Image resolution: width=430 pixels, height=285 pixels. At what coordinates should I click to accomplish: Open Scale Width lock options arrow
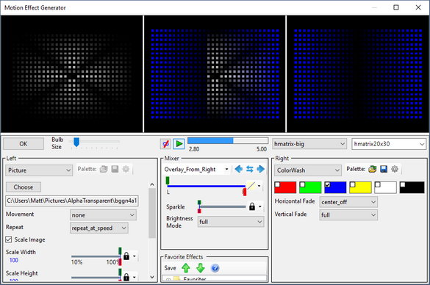(135, 256)
